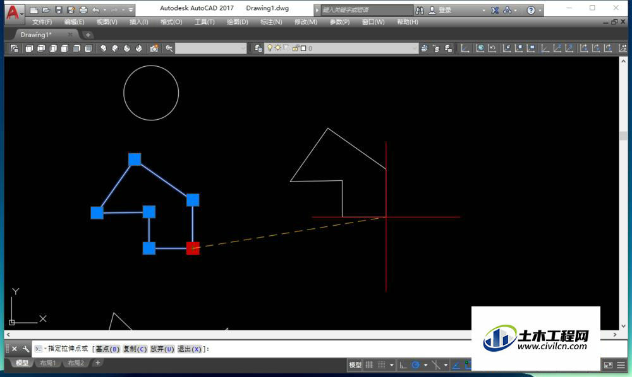Toggle isometric drafting in status bar
Screen dimensions: 632x377
[435, 365]
